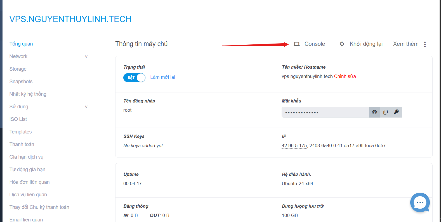Click the restart refresh icon
Image resolution: width=441 pixels, height=222 pixels.
point(342,44)
